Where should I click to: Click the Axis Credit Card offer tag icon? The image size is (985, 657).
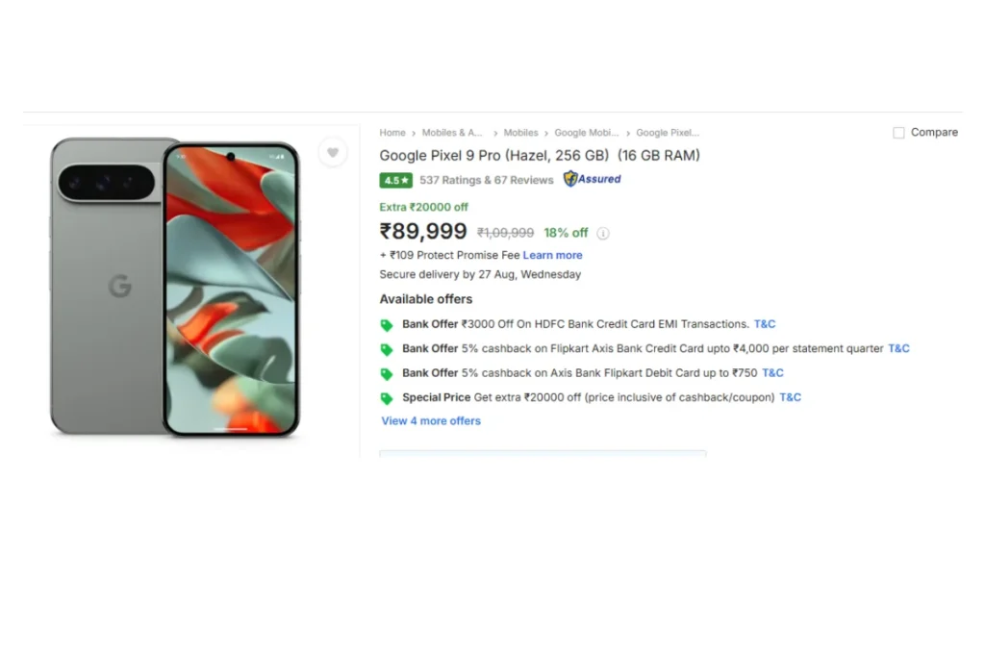[x=387, y=349]
